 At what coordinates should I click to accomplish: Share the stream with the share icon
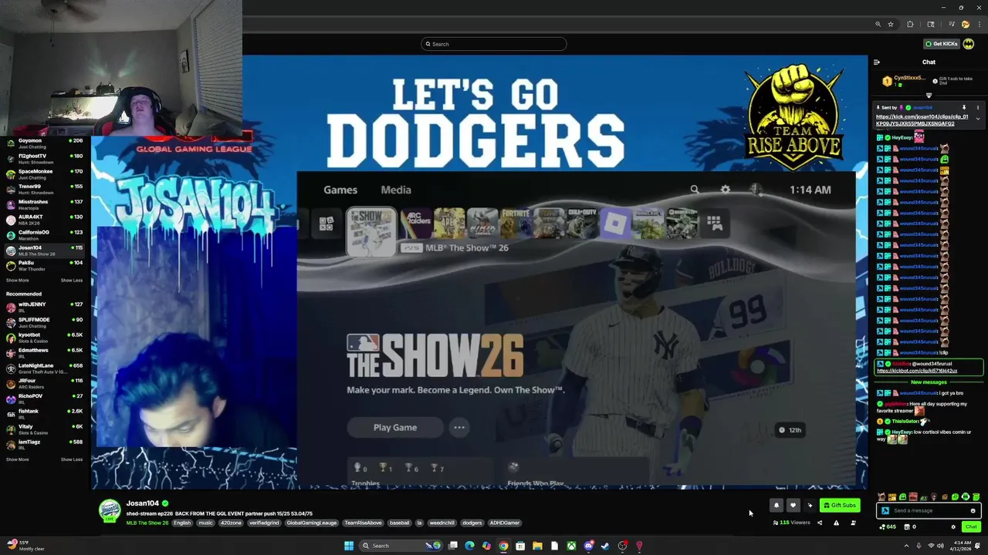tap(820, 523)
